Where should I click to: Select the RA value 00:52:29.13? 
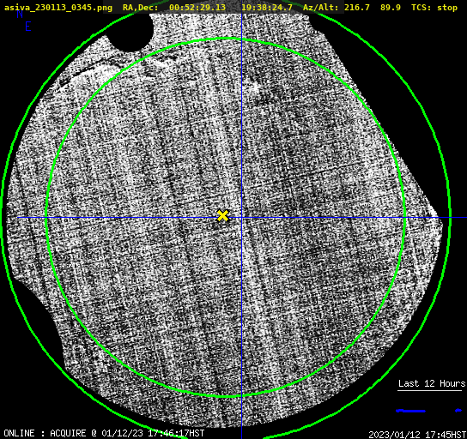pyautogui.click(x=197, y=8)
